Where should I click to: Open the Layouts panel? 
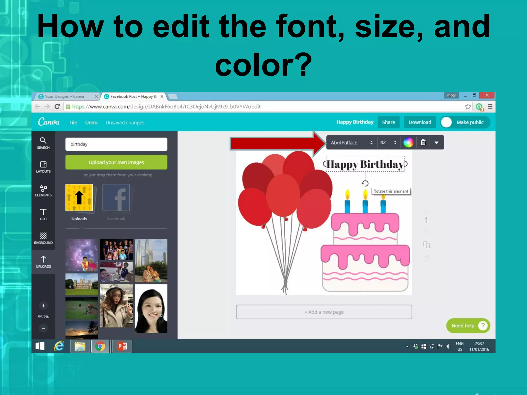[x=43, y=167]
